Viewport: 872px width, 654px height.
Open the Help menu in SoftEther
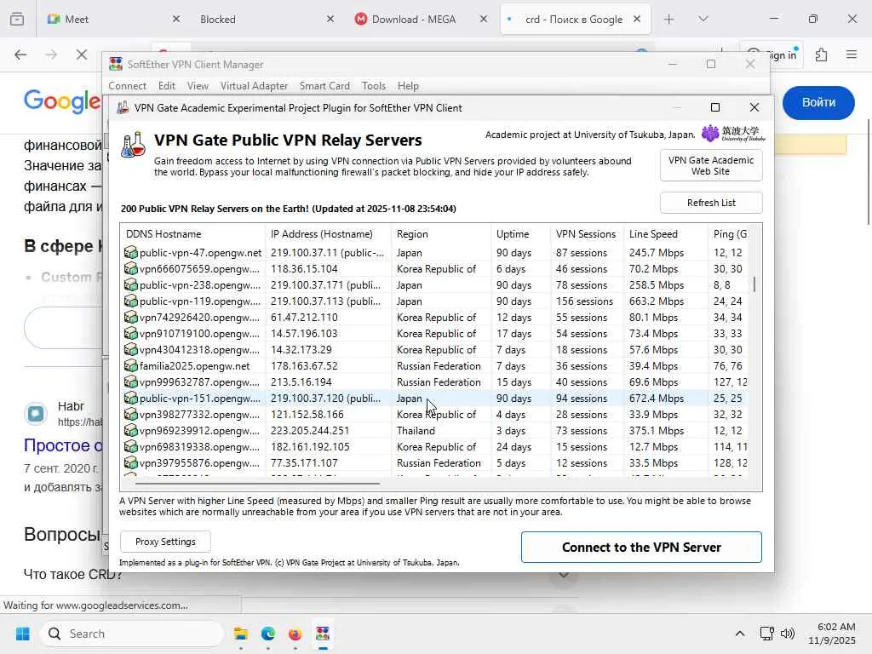tap(408, 86)
